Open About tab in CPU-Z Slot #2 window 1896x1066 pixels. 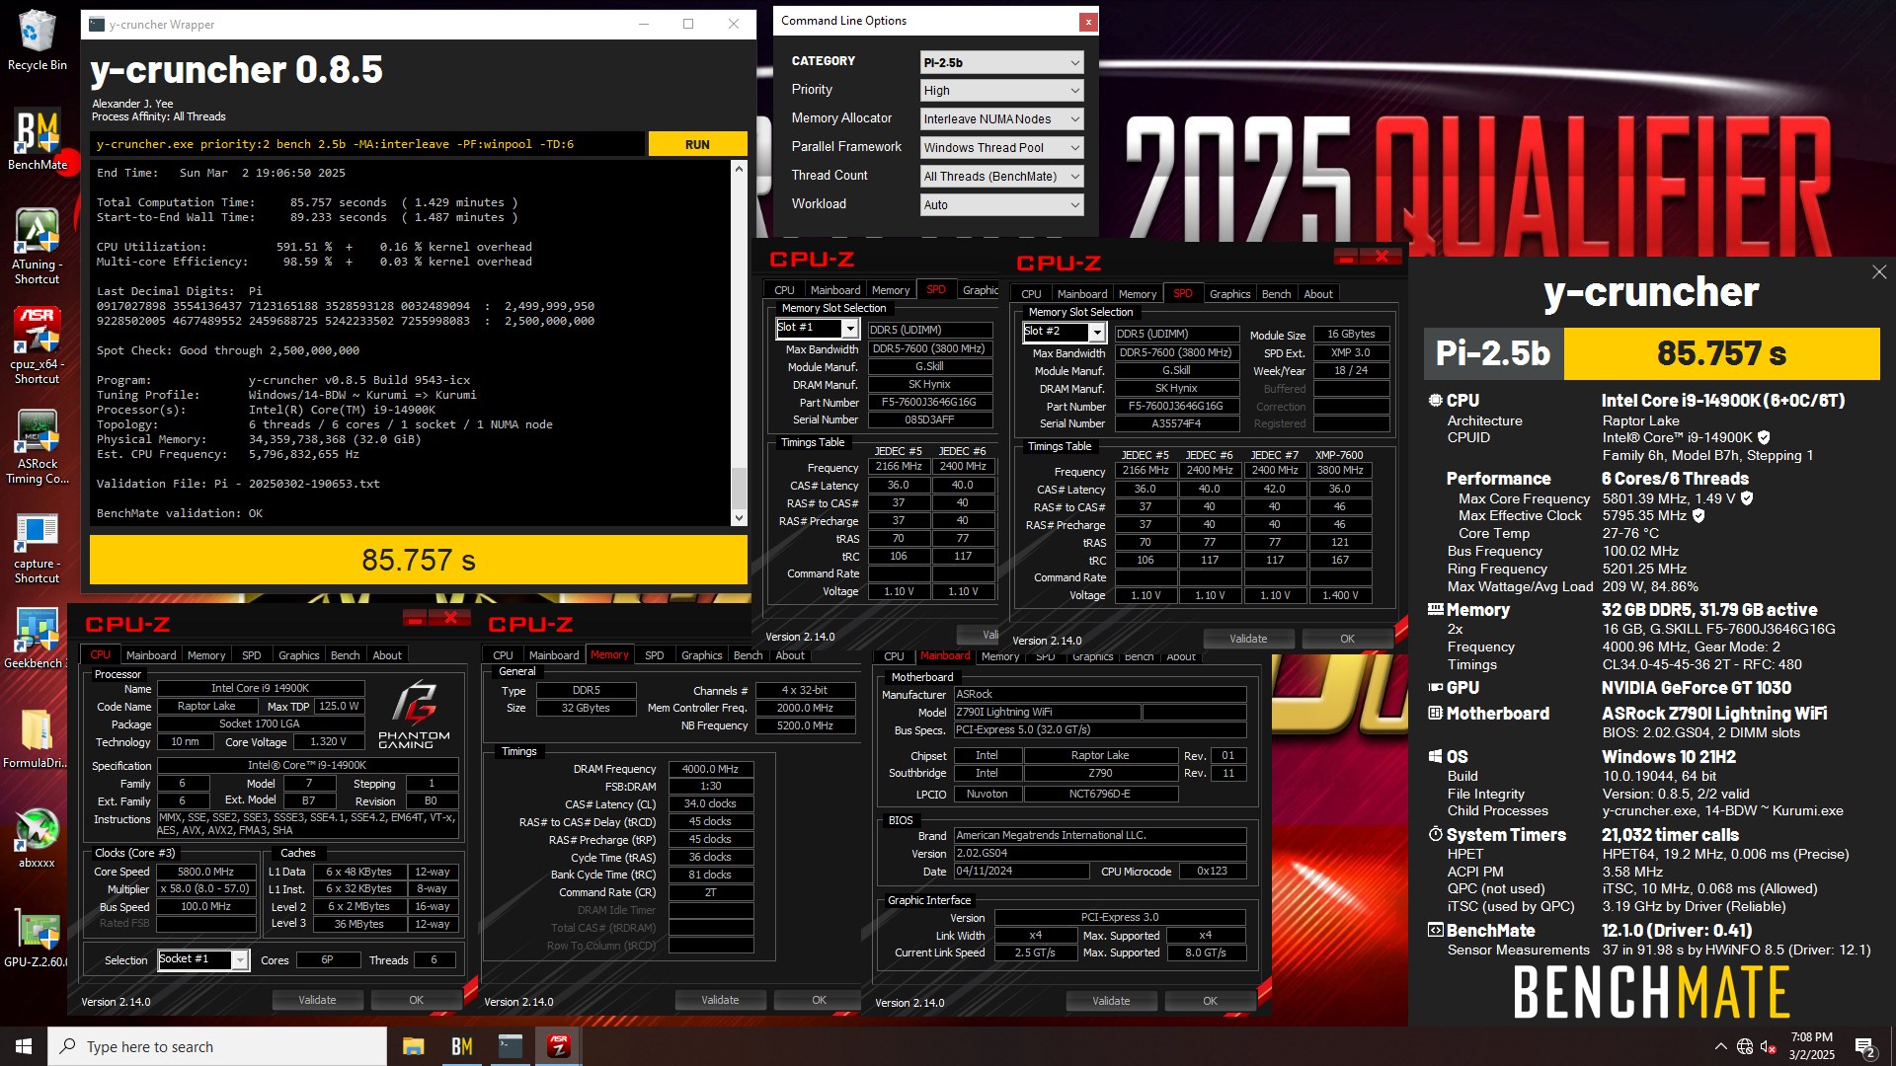1317,294
